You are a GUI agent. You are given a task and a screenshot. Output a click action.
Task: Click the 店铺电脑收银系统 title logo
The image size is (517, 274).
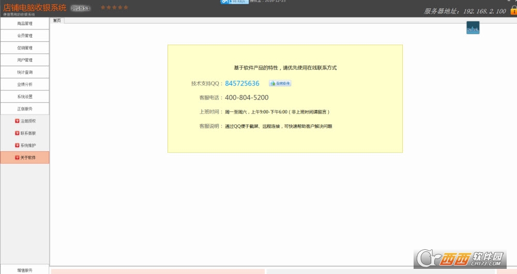(x=35, y=8)
